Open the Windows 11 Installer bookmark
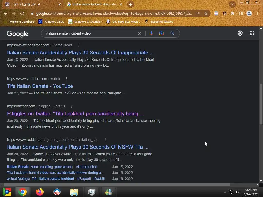Viewport: 263px width, 197px height. (85, 22)
